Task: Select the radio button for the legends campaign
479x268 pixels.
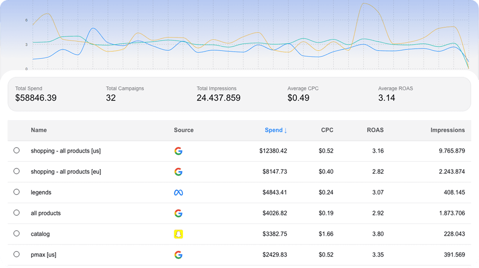Action: point(16,192)
